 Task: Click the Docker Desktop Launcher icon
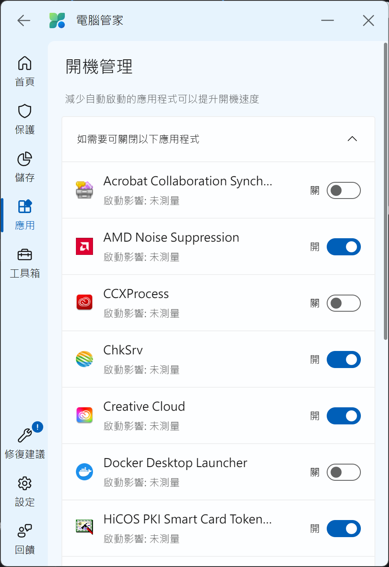[84, 472]
